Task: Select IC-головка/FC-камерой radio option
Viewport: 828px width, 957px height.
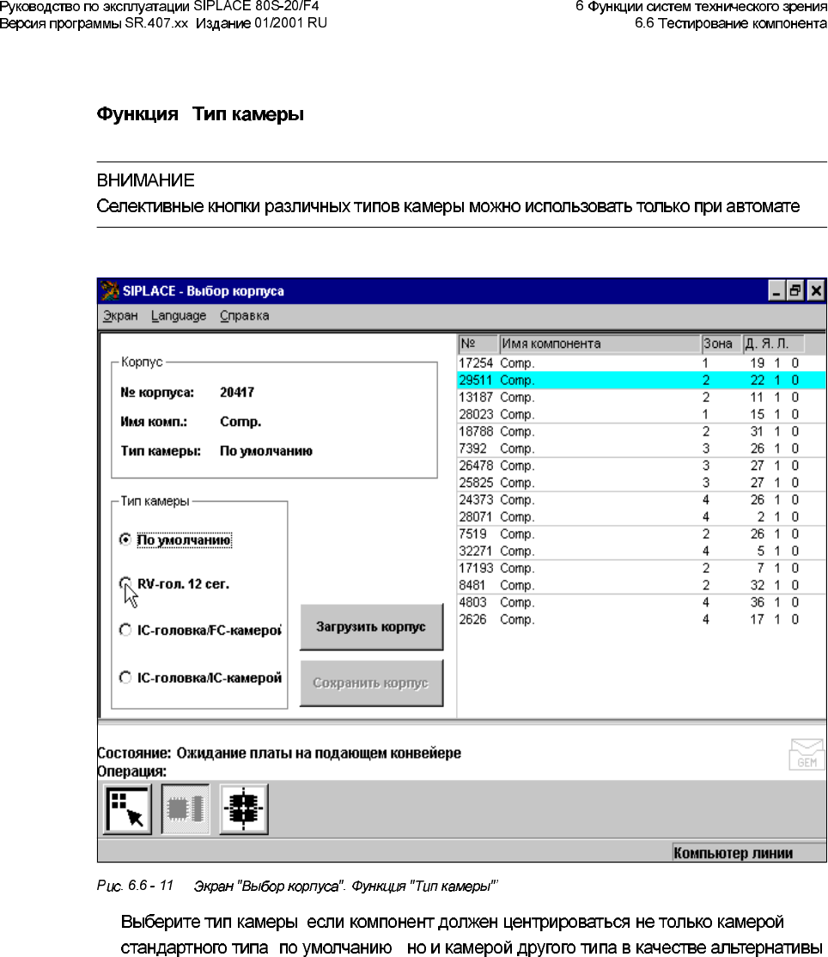Action: 125,630
